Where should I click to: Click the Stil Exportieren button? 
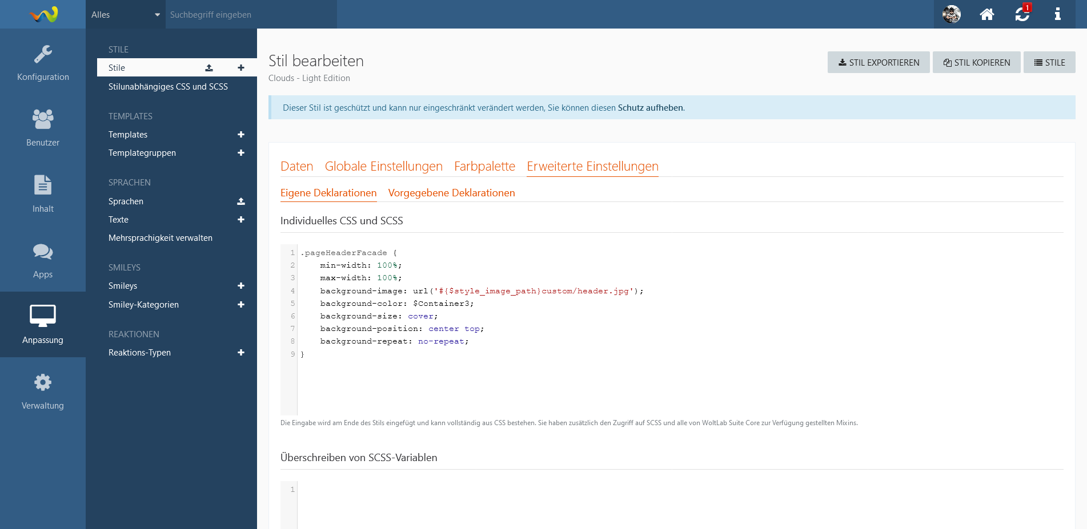[x=879, y=63]
